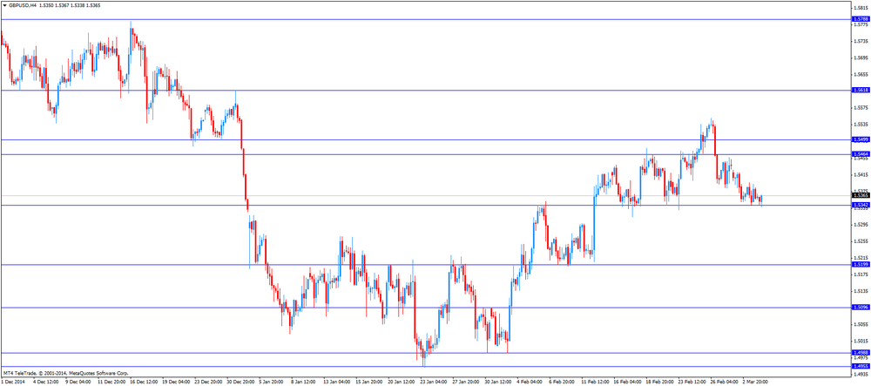
Task: Click the 16 Dec 12:00 time label
Action: point(142,383)
